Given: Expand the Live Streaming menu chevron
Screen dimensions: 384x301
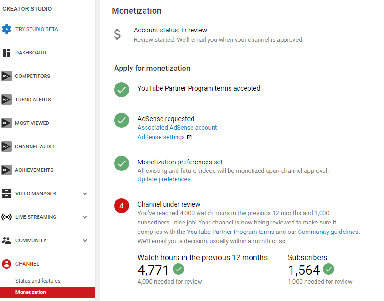Looking at the screenshot, I should click(85, 217).
